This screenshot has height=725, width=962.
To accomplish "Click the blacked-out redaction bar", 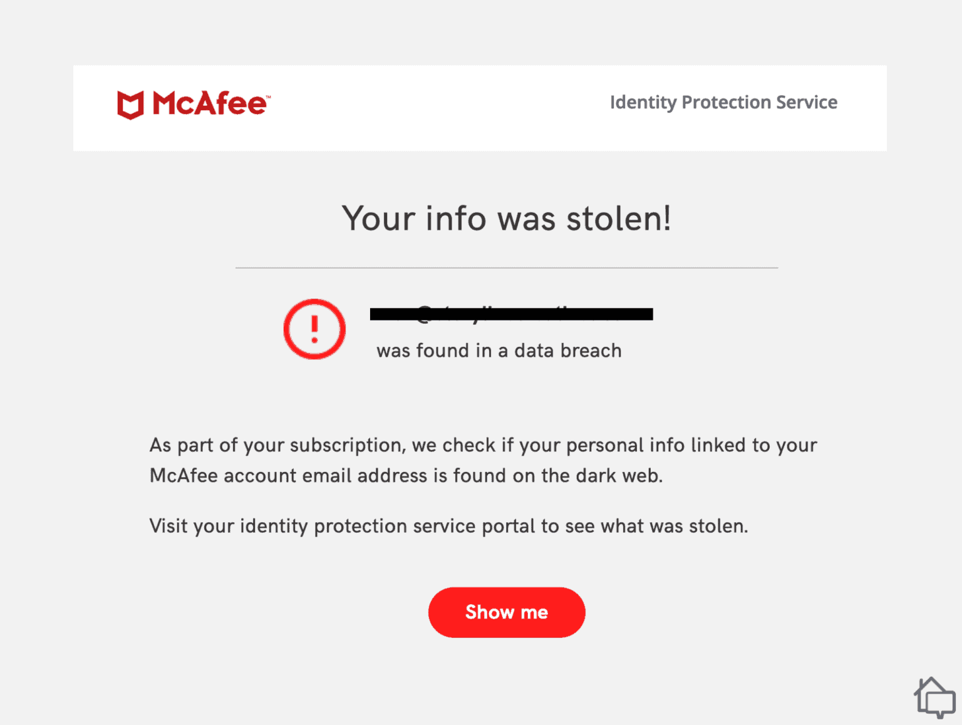I will point(510,314).
